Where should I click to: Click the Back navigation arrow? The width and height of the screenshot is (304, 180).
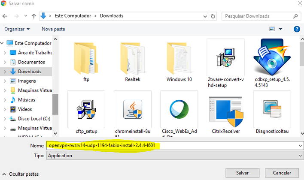(x=5, y=16)
